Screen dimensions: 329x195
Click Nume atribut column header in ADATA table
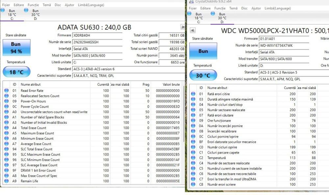pyautogui.click(x=55, y=84)
